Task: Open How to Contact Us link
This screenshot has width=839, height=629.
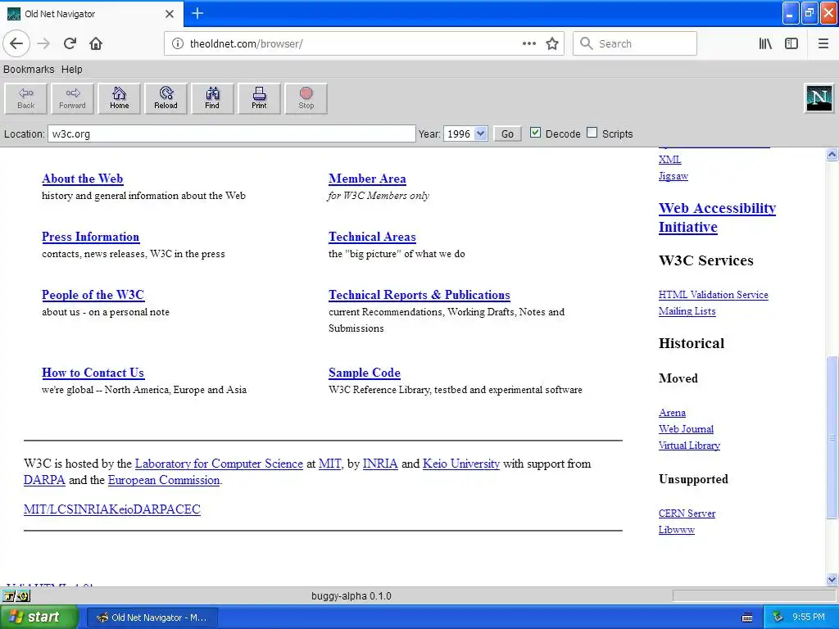Action: (x=93, y=373)
